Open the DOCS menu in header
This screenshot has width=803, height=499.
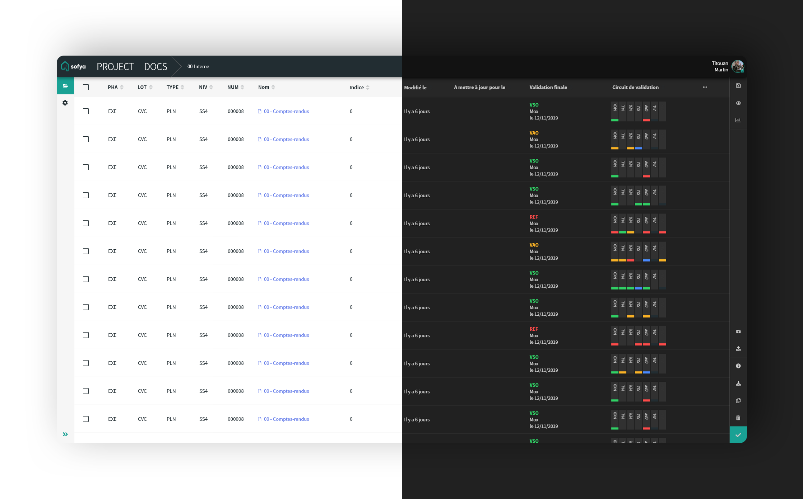[156, 67]
